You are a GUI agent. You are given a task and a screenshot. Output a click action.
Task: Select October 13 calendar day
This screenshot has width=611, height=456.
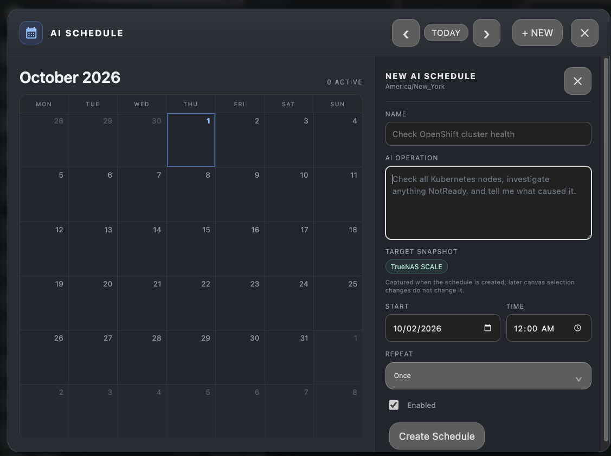pyautogui.click(x=93, y=249)
